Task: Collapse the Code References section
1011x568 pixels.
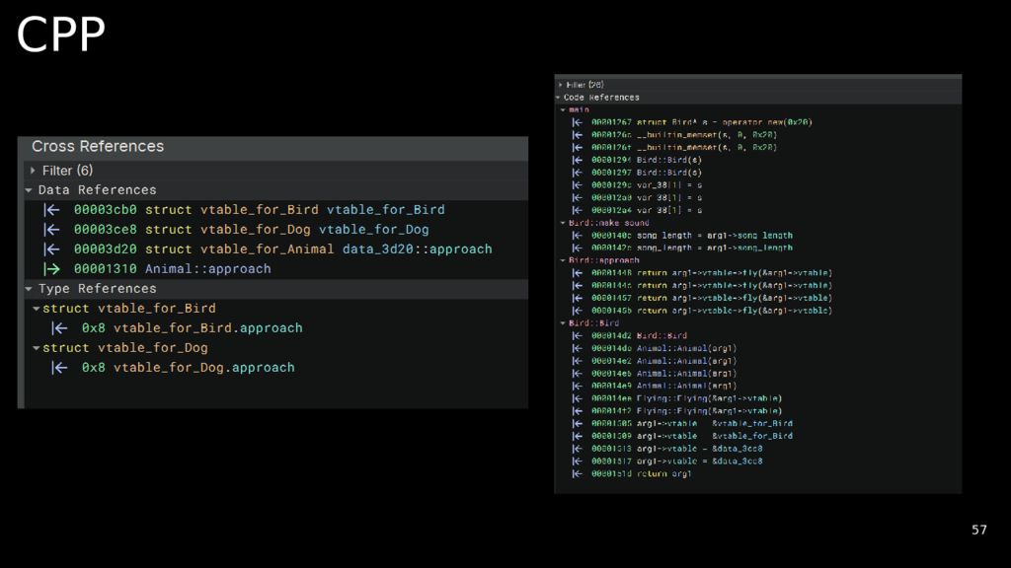Action: pos(559,98)
